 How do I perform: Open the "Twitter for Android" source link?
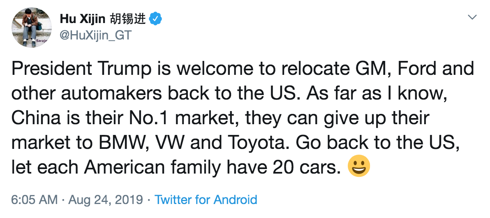pyautogui.click(x=206, y=200)
